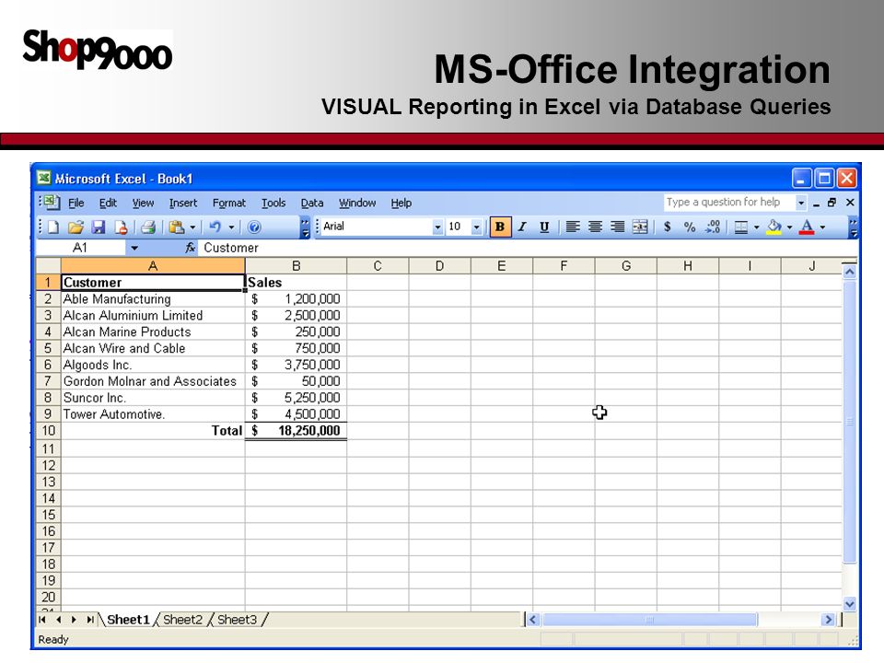
Task: Toggle Bold formatting
Action: (x=499, y=227)
